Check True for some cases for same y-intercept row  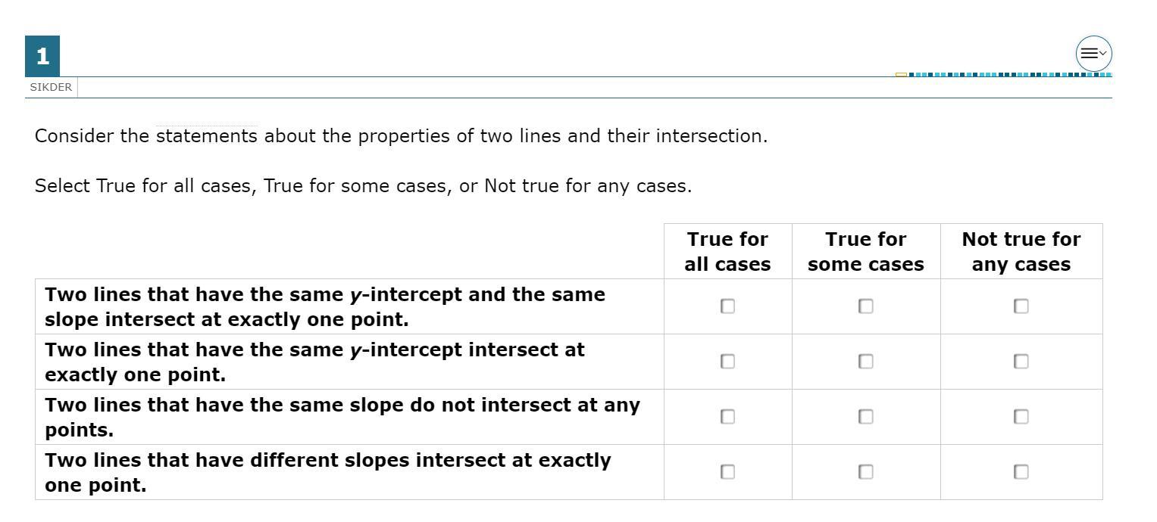click(865, 361)
